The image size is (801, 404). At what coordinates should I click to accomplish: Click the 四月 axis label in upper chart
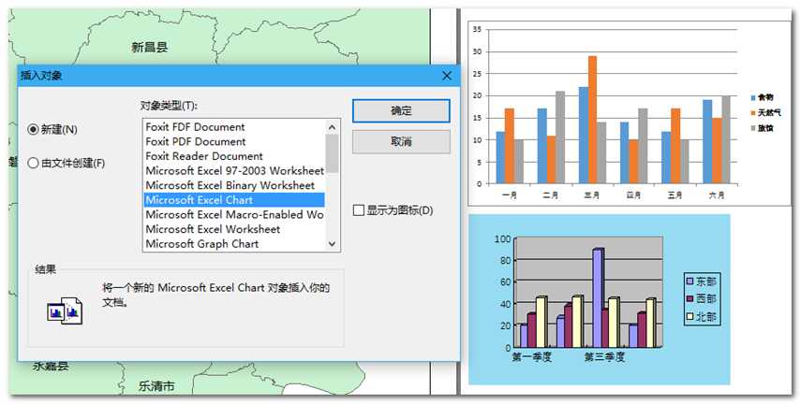[x=633, y=195]
